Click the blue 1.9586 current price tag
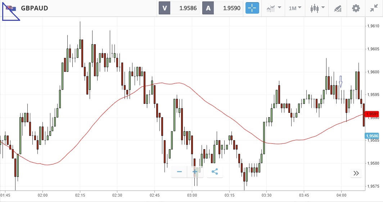 (371, 136)
